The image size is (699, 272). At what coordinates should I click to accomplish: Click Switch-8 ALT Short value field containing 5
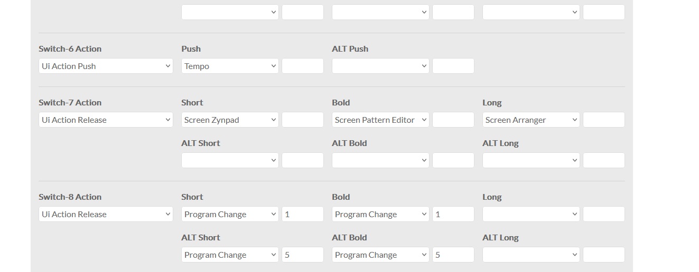[303, 255]
